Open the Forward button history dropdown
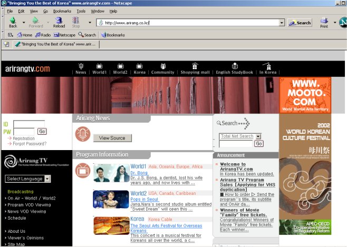This screenshot has width=347, height=247. (48, 22)
